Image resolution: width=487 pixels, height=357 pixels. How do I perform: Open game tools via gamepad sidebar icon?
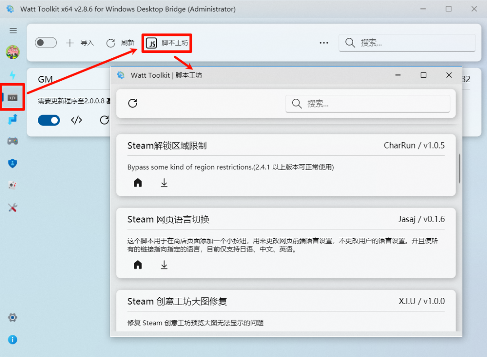point(12,141)
